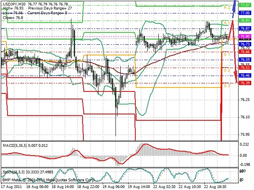The height and width of the screenshot is (190, 254).
Task: Select the '22 Aug 02:30' time axis label
Action: (165, 187)
